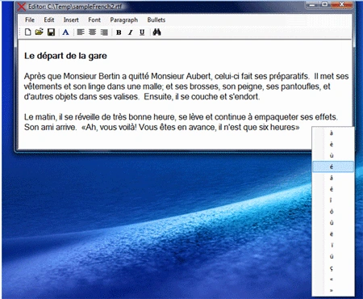Minimize the Editor window
The width and height of the screenshot is (363, 299).
point(312,5)
